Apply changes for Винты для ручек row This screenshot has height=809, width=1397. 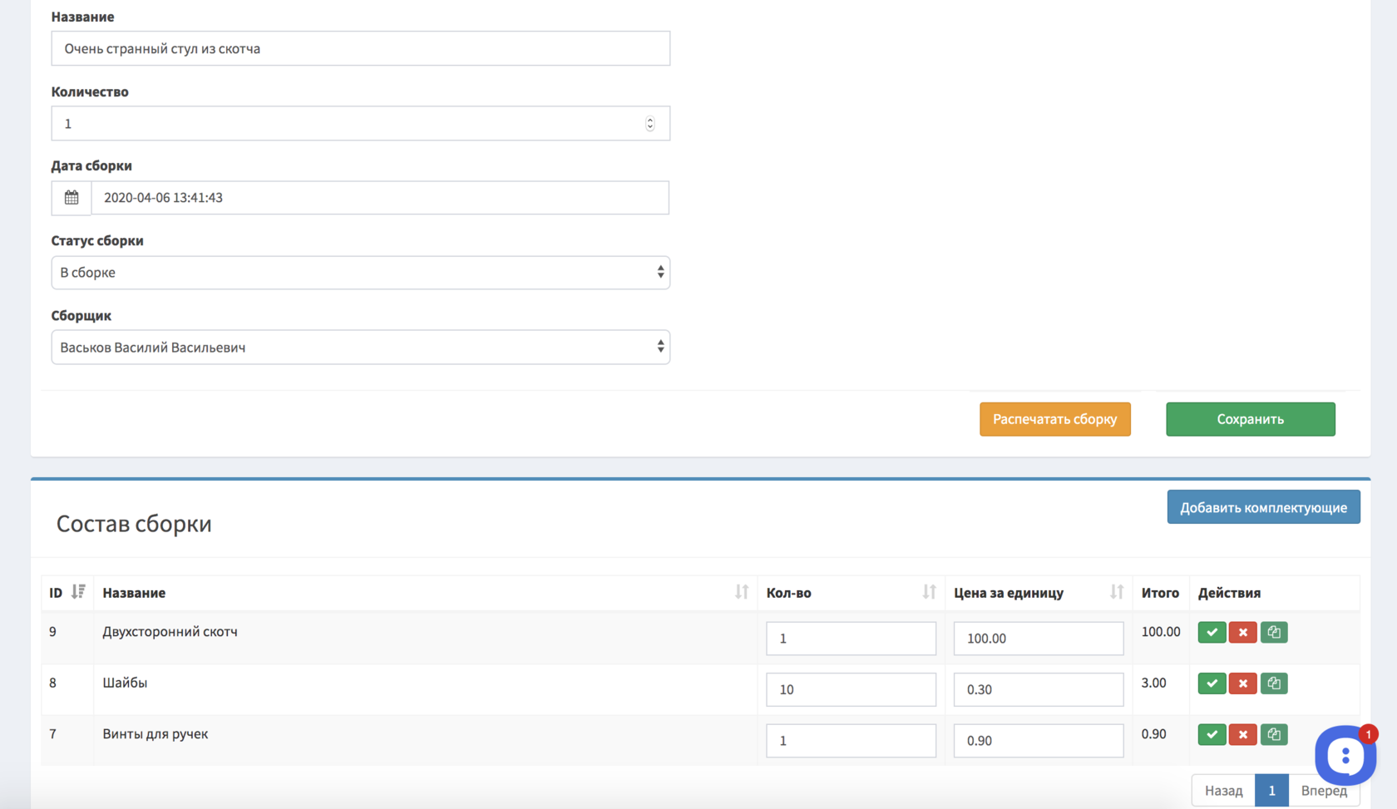[1212, 734]
